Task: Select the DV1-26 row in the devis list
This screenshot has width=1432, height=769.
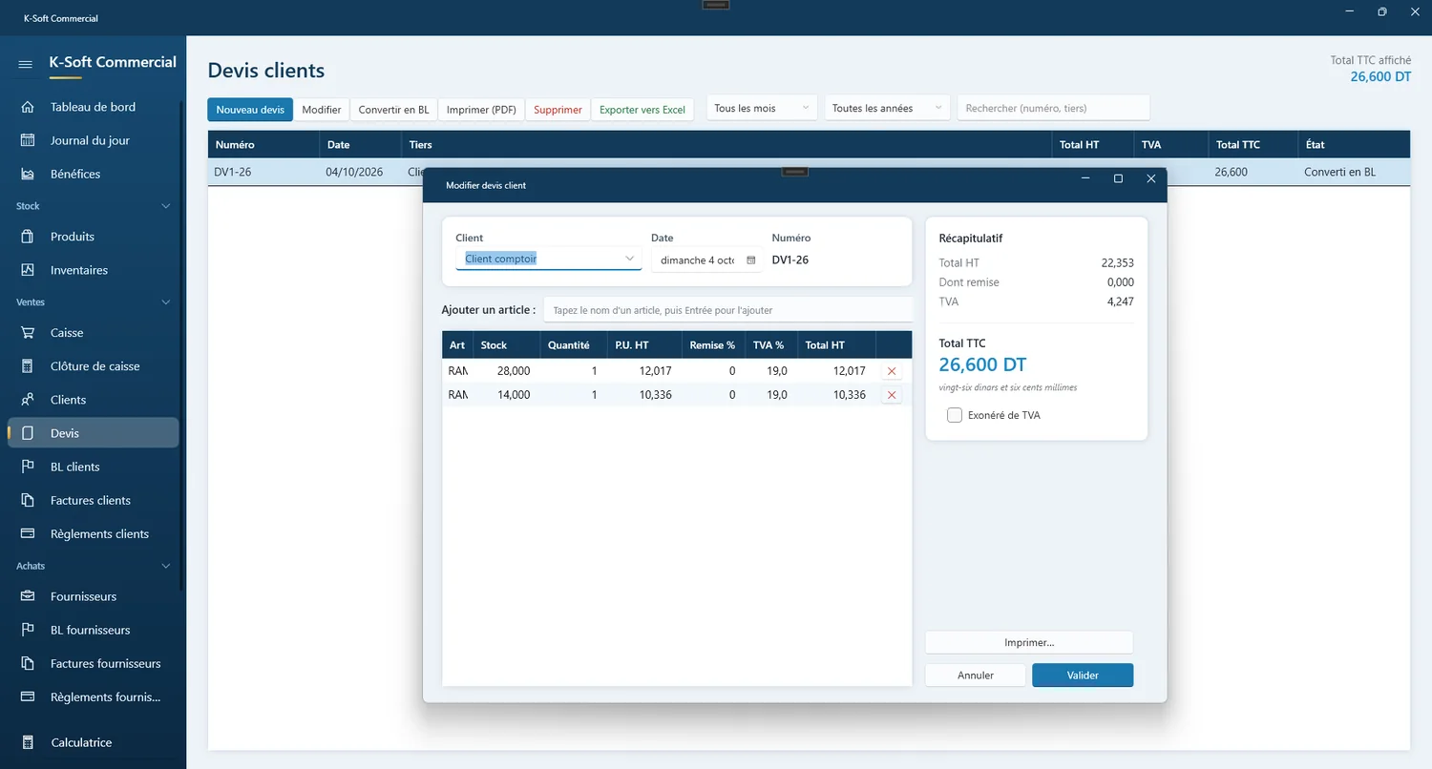Action: 809,173
